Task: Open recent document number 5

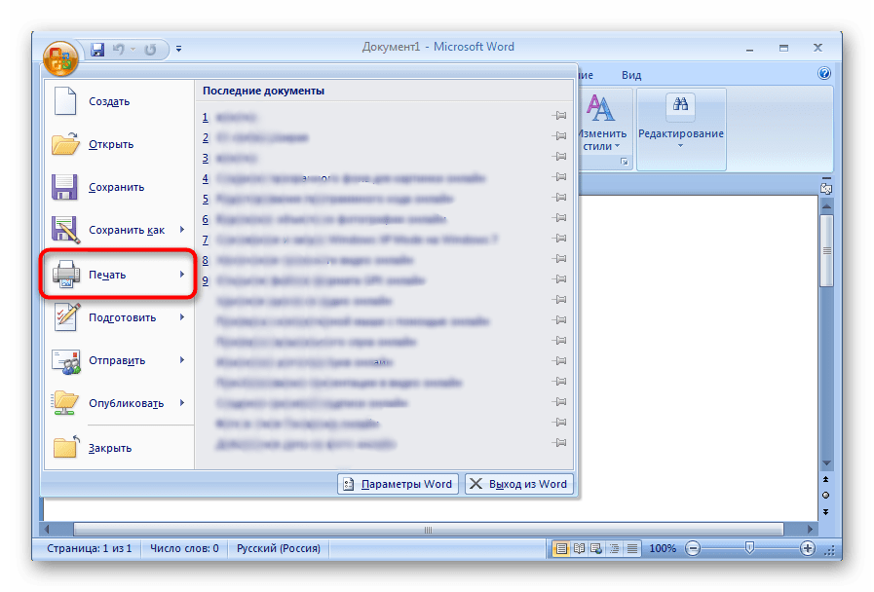Action: coord(292,199)
